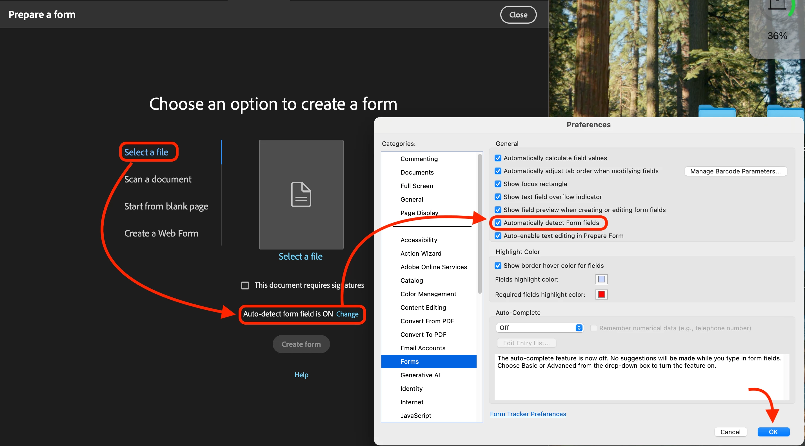Uncheck Automatically detect Form fields
This screenshot has width=805, height=446.
498,223
